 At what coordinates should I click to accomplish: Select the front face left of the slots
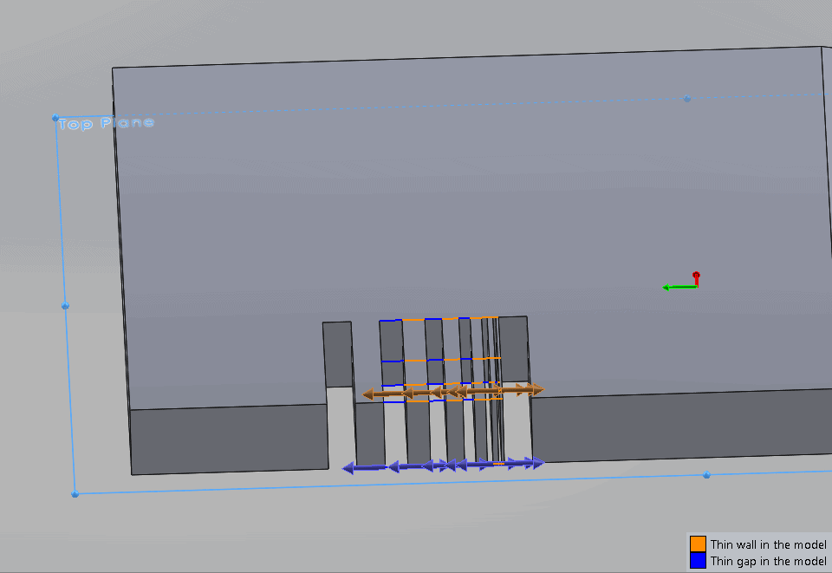tap(228, 440)
